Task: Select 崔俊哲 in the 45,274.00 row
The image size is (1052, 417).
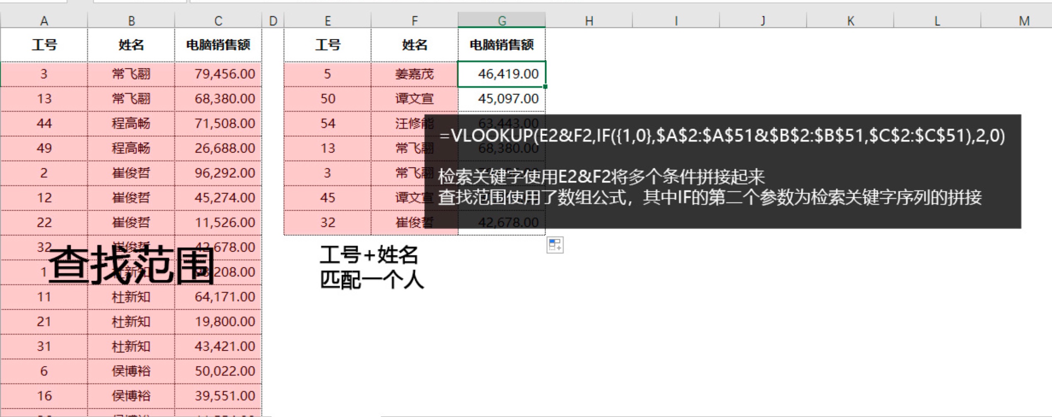Action: pyautogui.click(x=131, y=198)
